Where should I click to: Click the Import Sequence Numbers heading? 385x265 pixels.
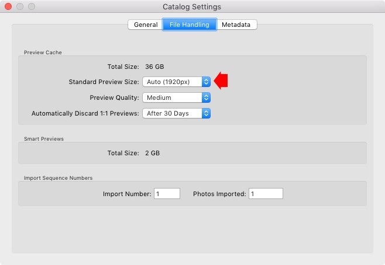click(58, 177)
